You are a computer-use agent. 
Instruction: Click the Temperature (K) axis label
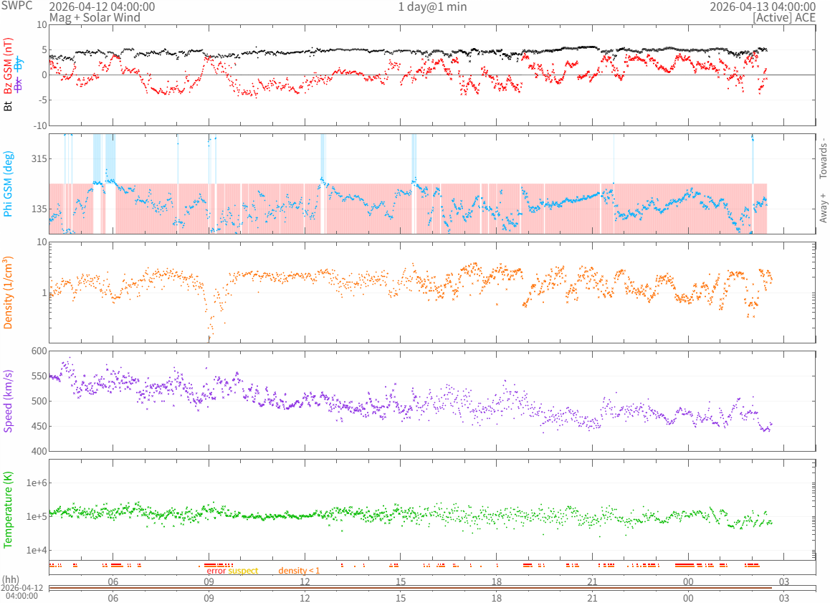(9, 511)
